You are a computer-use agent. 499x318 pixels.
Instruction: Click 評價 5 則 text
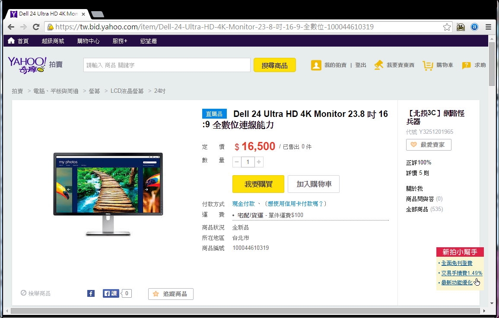coord(417,173)
